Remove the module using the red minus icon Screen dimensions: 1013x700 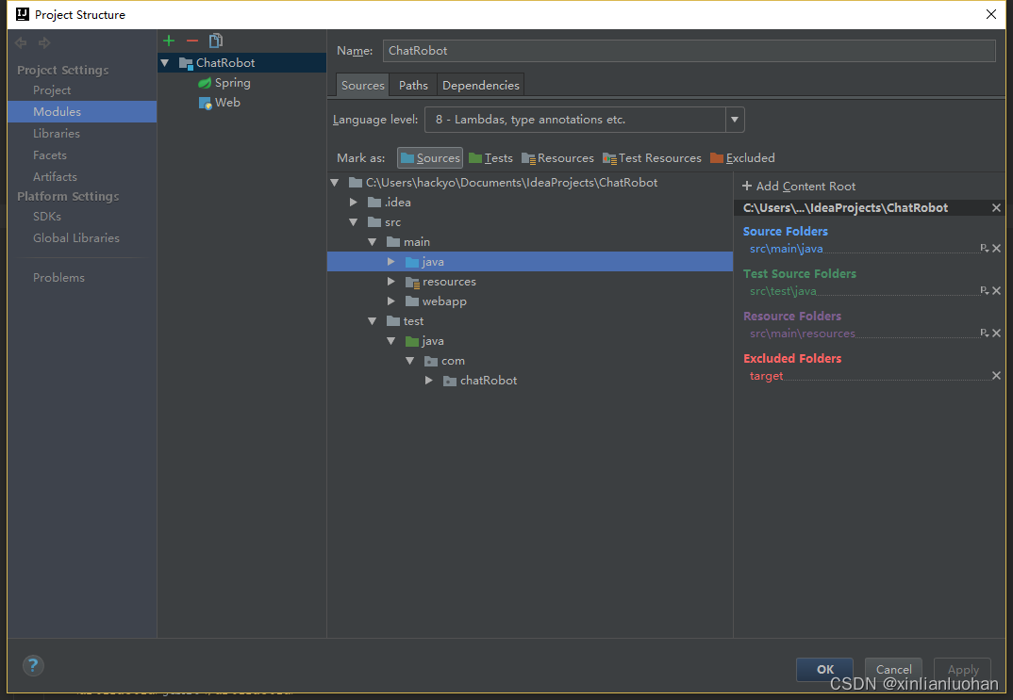click(191, 40)
